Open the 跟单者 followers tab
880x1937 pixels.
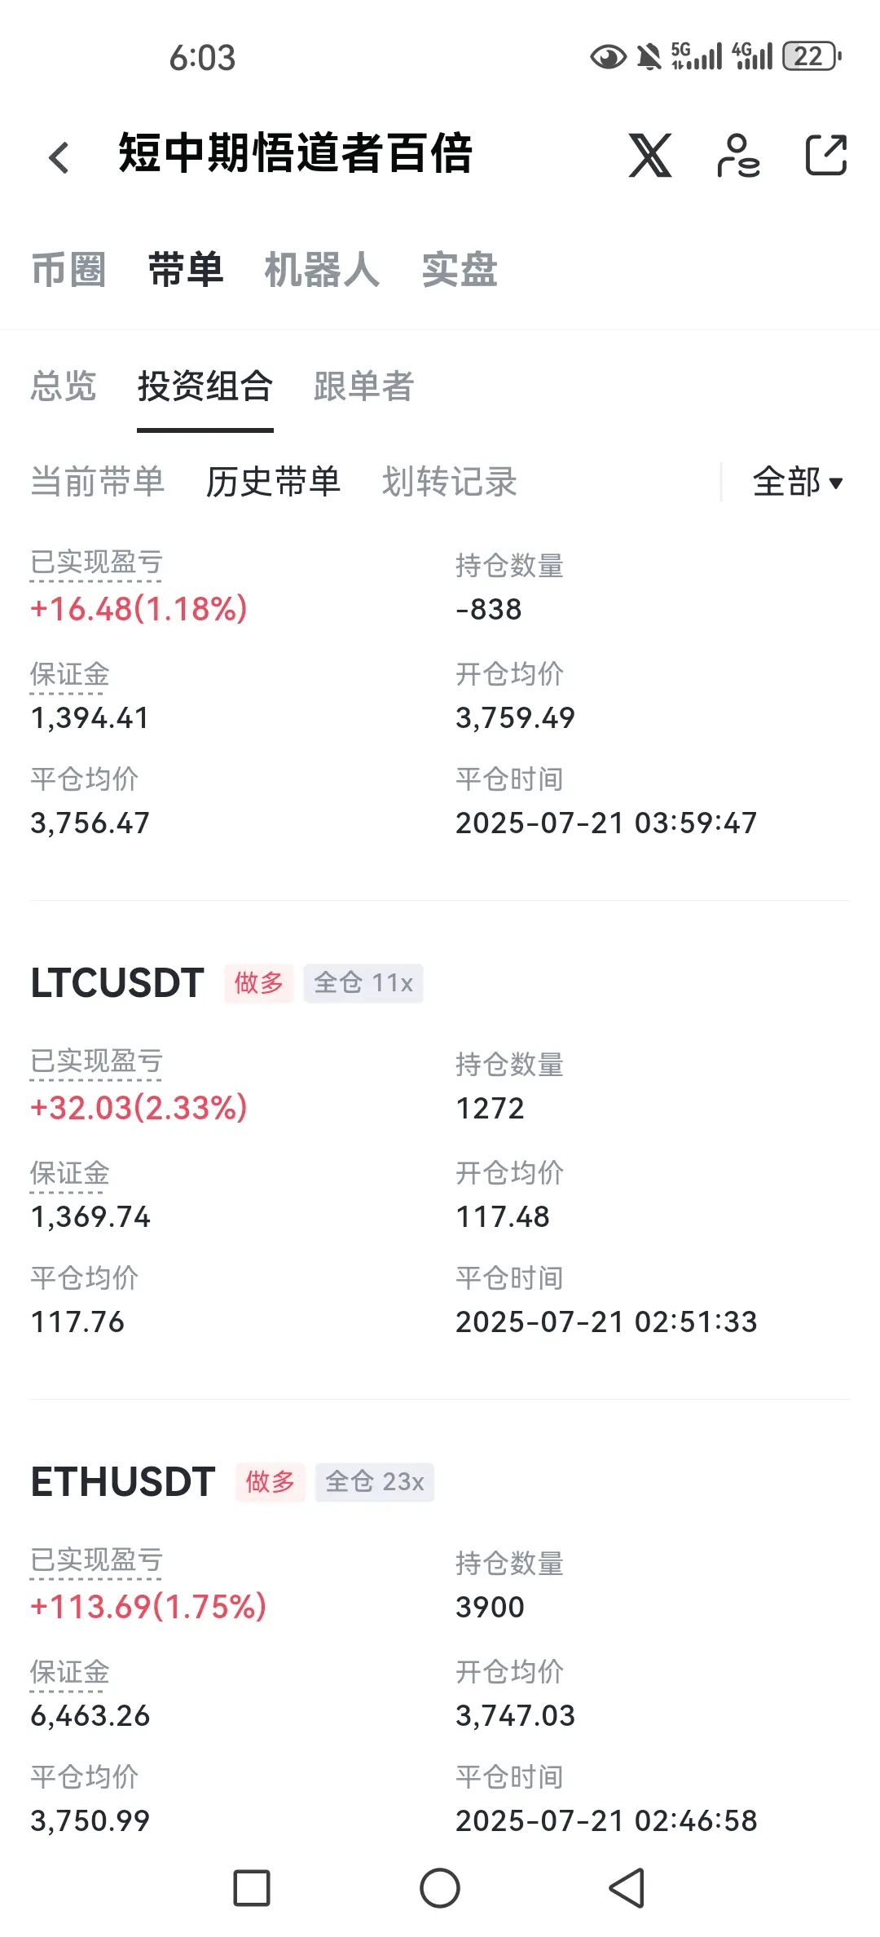tap(364, 386)
